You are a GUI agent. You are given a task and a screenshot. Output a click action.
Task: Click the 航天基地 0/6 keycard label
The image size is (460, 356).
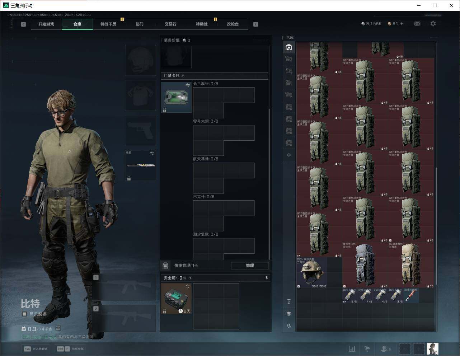[206, 159]
